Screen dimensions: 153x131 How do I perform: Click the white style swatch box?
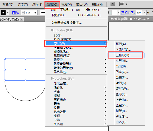pos(114,13)
